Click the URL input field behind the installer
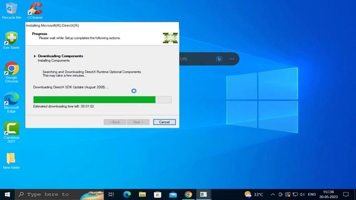This screenshot has width=356, height=200. click(196, 59)
